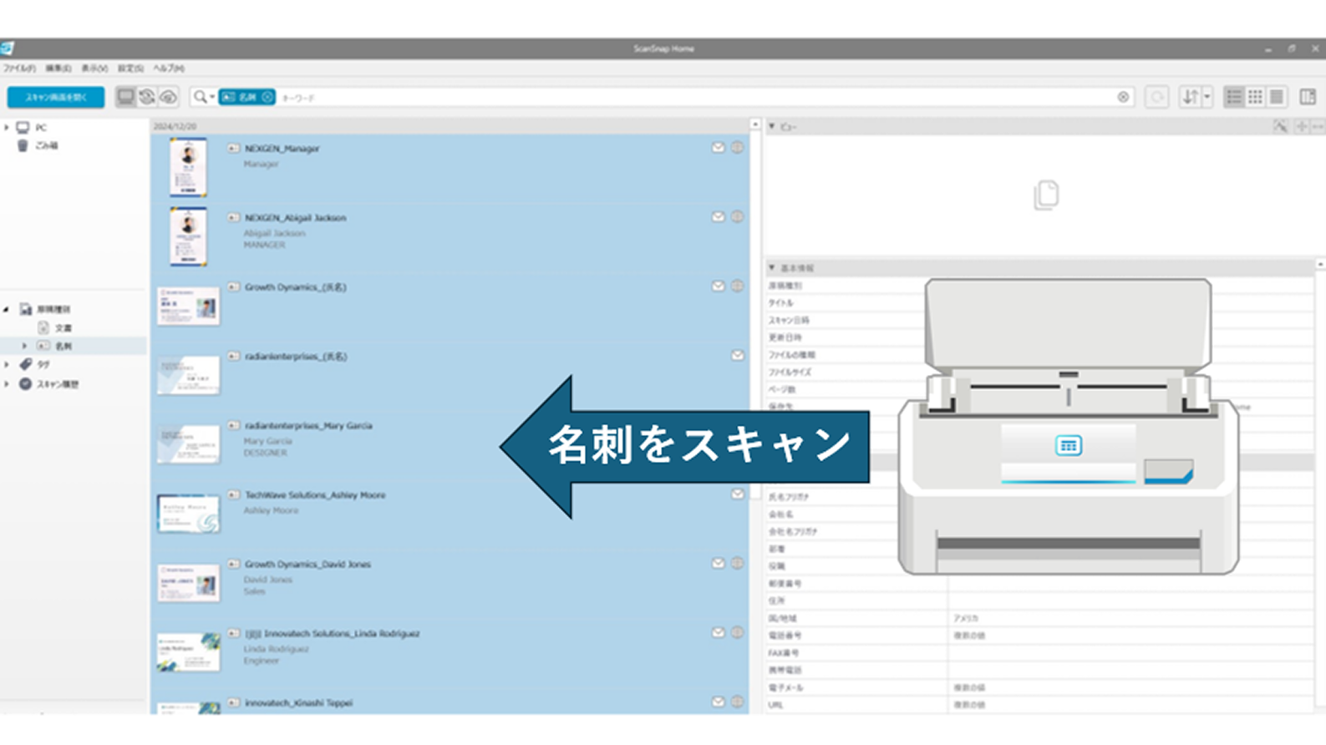
Task: Click the mail icon on innovatech_Kinashi Teppei row
Action: pyautogui.click(x=718, y=702)
